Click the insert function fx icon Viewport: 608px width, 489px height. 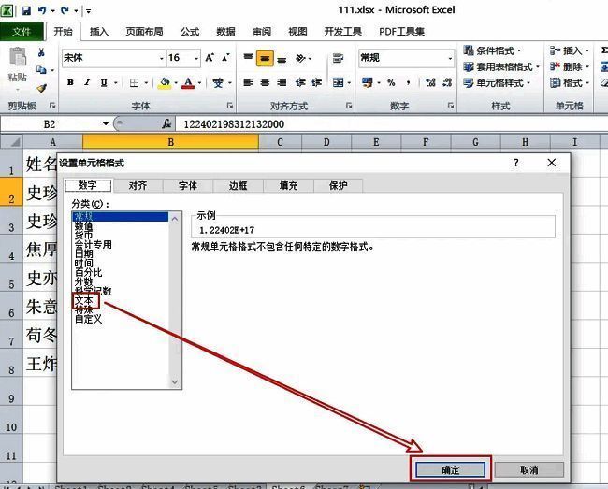click(166, 123)
